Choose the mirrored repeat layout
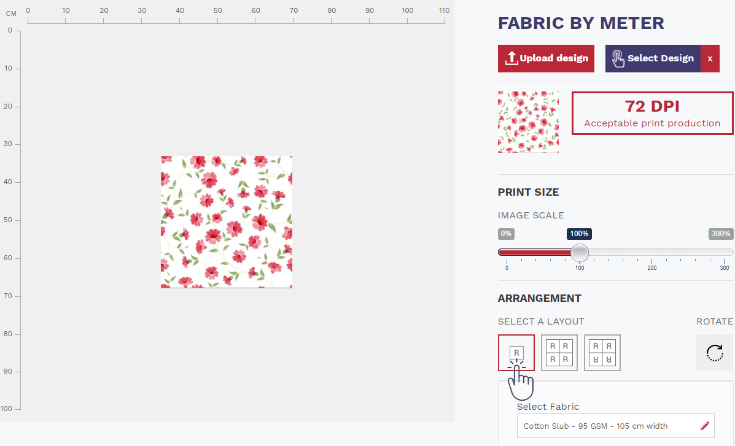Image resolution: width=735 pixels, height=446 pixels. pyautogui.click(x=602, y=353)
